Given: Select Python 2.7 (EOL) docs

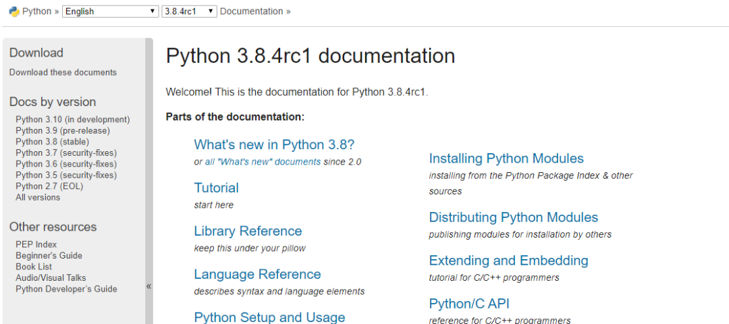Looking at the screenshot, I should (49, 186).
